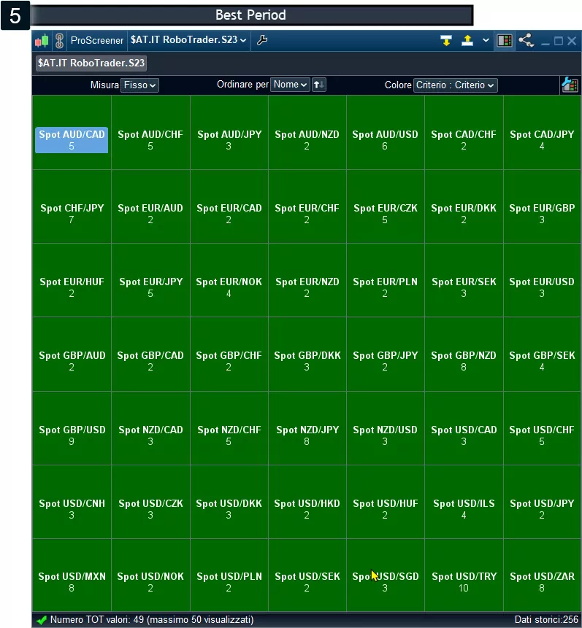Image resolution: width=582 pixels, height=628 pixels.
Task: Close the ProScreener window
Action: point(572,41)
